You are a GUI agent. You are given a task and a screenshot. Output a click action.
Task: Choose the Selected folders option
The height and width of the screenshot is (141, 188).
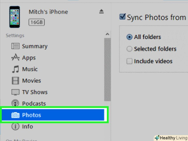[129, 49]
